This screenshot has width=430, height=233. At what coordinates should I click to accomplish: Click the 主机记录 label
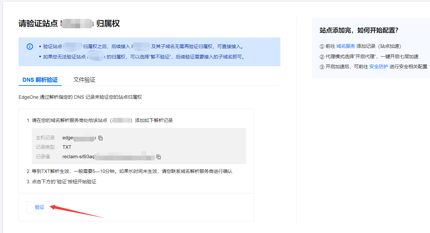[45, 138]
